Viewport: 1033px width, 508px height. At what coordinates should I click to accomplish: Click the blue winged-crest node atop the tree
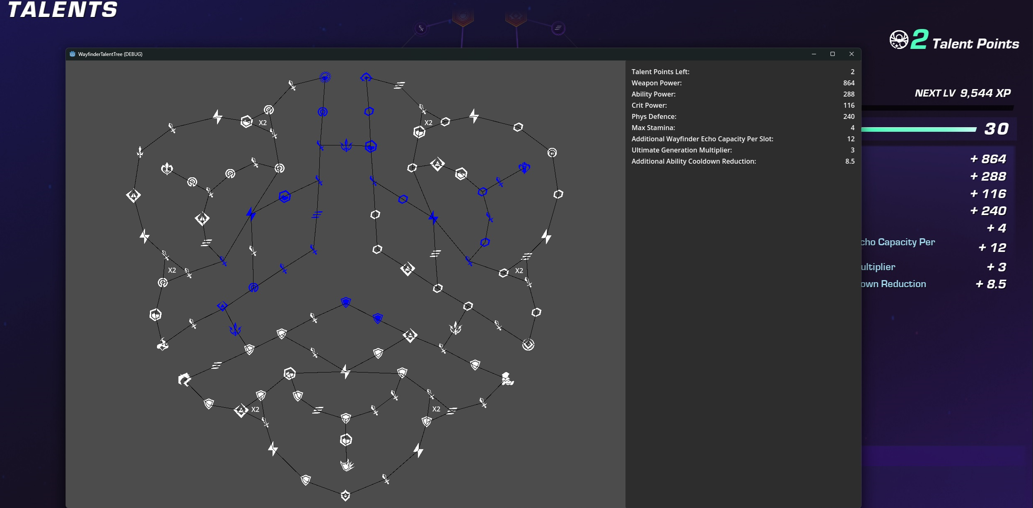click(x=366, y=77)
